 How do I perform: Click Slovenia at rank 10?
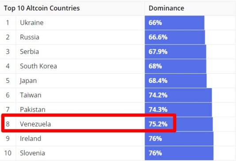(x=32, y=153)
